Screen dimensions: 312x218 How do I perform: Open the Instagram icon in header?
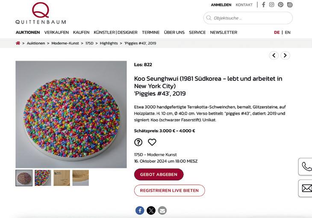point(271,5)
